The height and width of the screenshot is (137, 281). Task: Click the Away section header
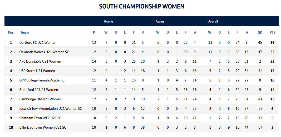[160, 21]
